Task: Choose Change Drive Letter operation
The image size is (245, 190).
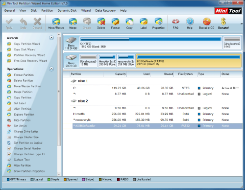Action: (26, 131)
